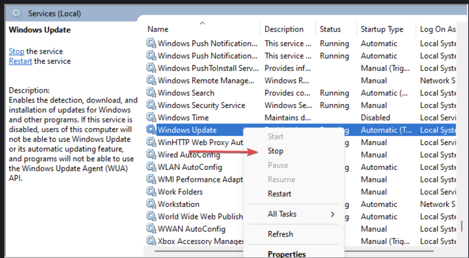Select the WLAN AutoConfig row
469x258 pixels.
(190, 167)
